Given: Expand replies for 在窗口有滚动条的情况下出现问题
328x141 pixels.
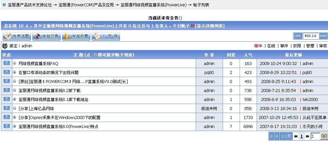Looking at the screenshot, I should 15,72.
